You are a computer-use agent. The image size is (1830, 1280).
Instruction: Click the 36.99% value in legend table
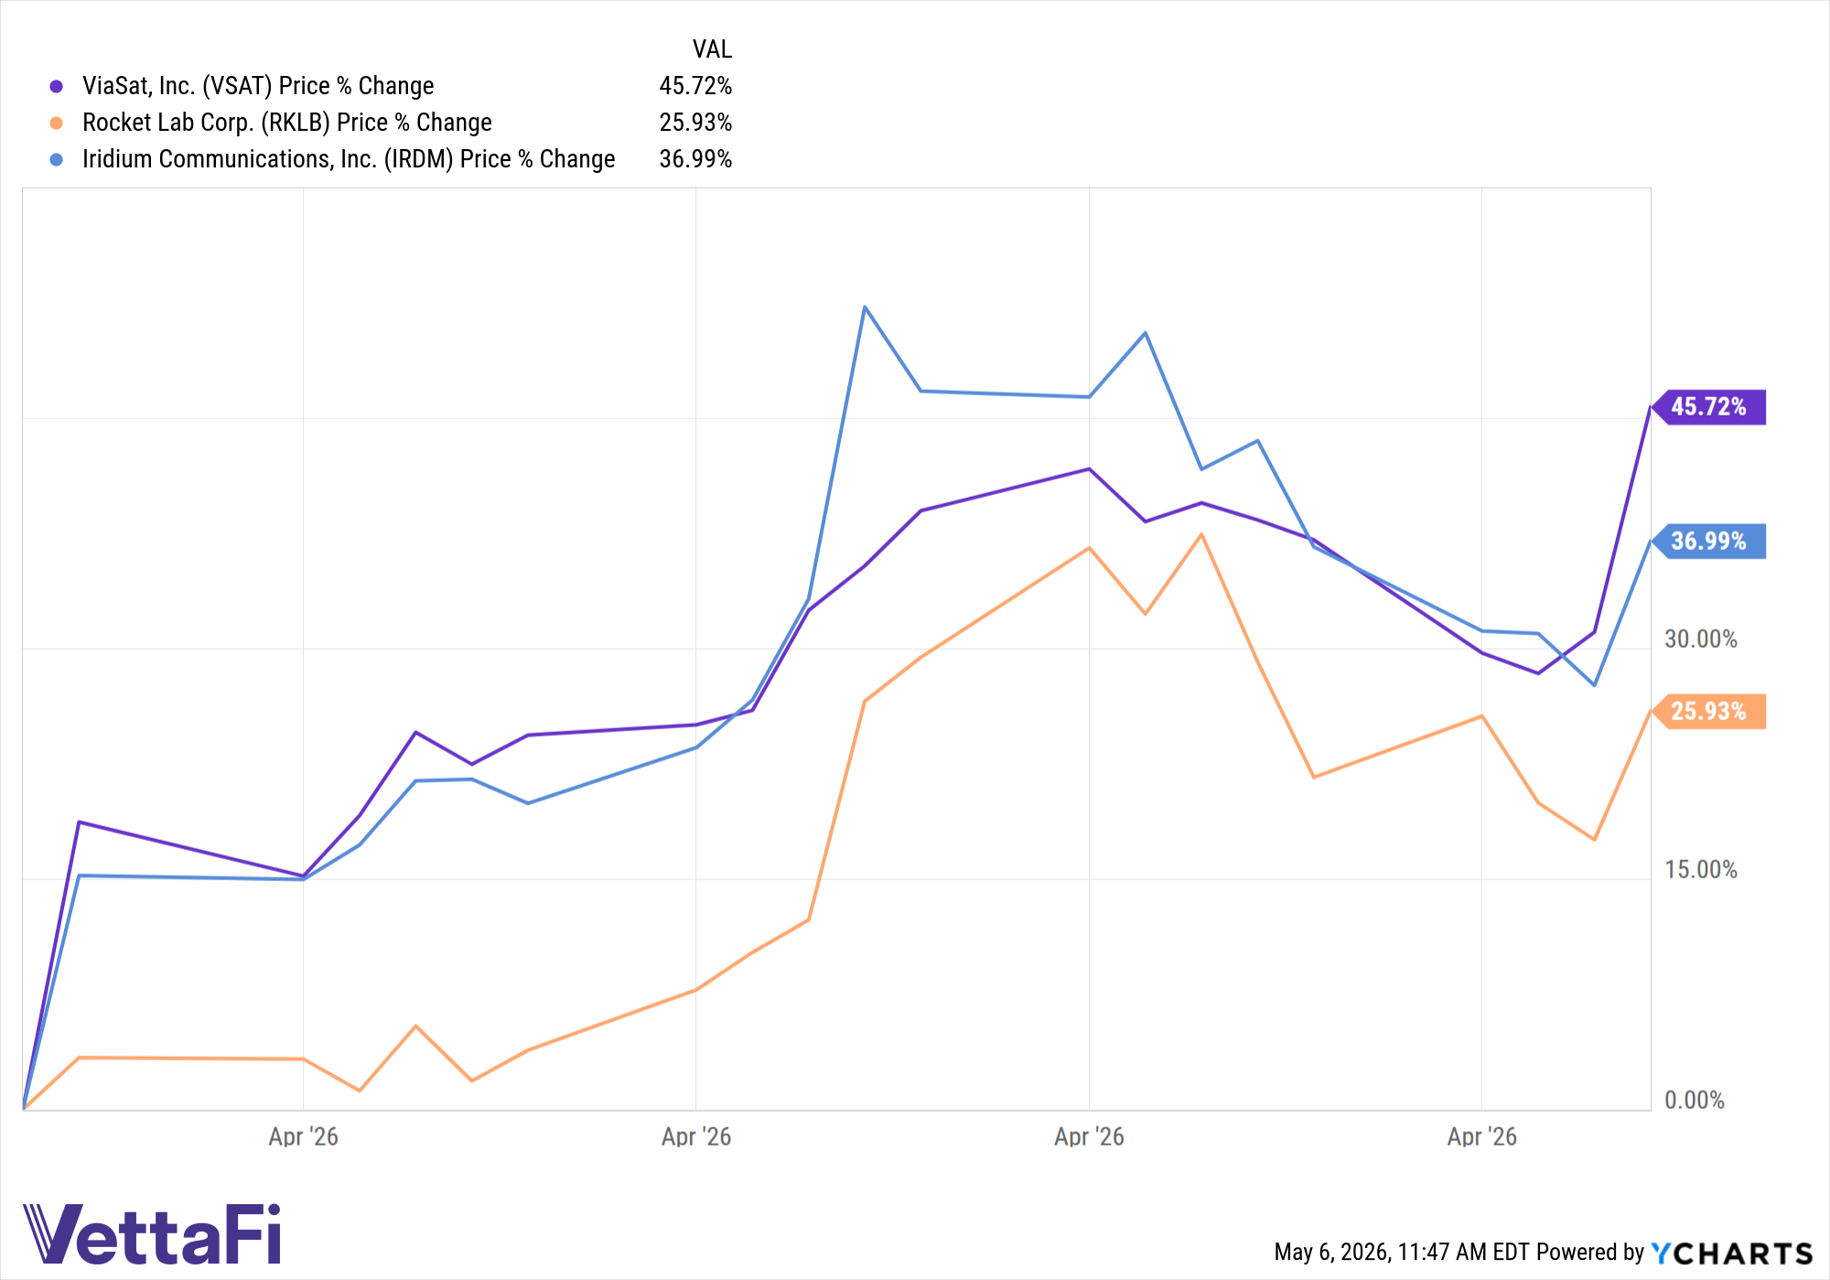click(x=695, y=159)
